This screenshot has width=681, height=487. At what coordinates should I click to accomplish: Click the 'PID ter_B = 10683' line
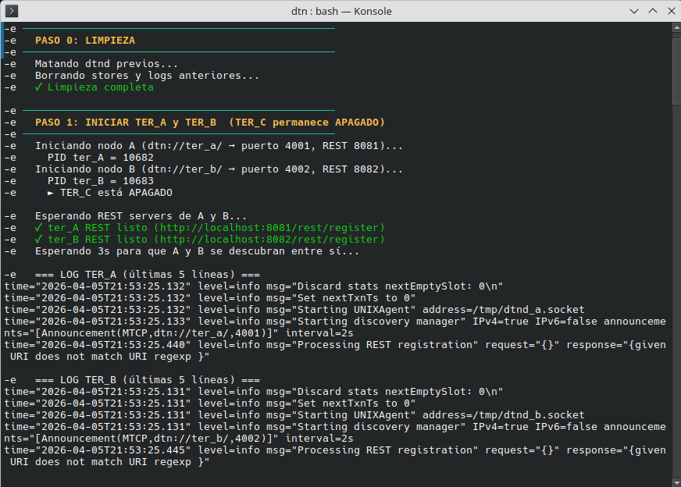click(x=94, y=181)
